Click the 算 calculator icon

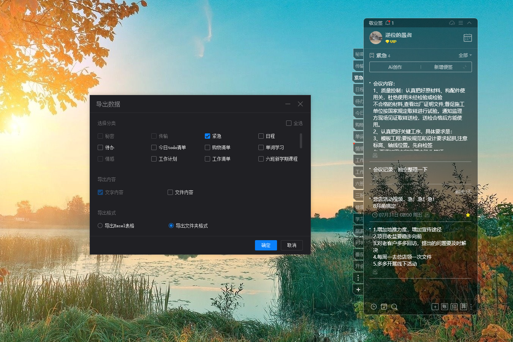point(464,307)
